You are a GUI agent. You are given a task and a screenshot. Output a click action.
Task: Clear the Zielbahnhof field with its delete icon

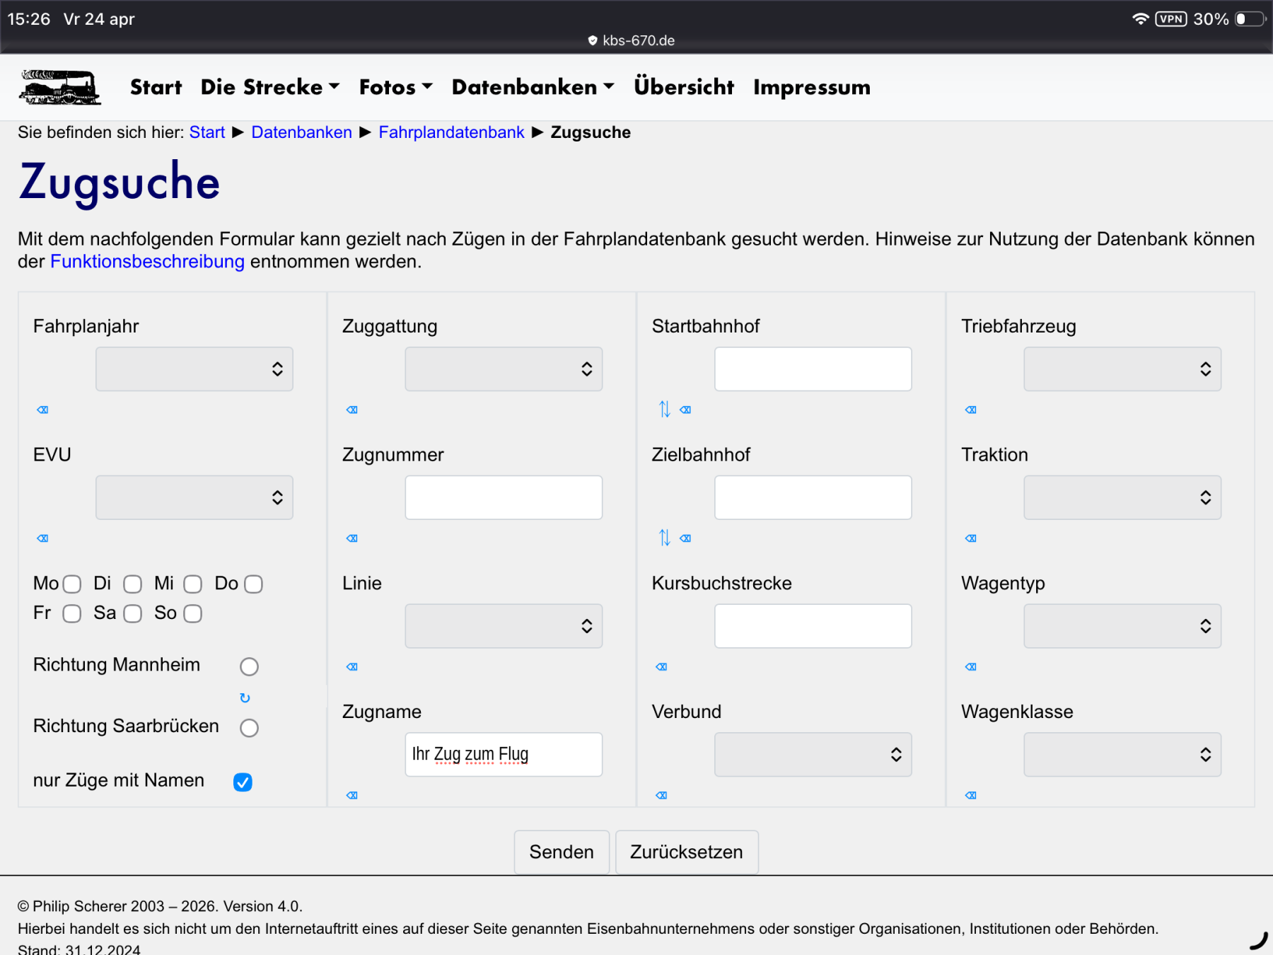(x=685, y=538)
